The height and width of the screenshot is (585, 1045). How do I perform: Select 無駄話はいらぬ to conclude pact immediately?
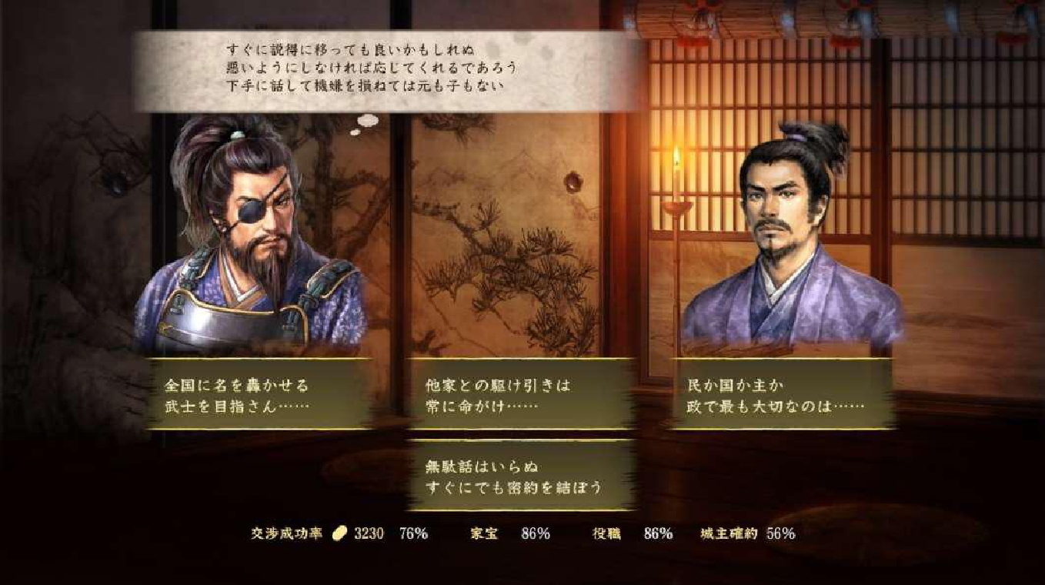point(522,475)
